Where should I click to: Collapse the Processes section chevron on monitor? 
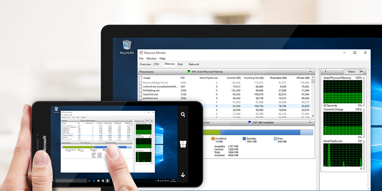310,72
